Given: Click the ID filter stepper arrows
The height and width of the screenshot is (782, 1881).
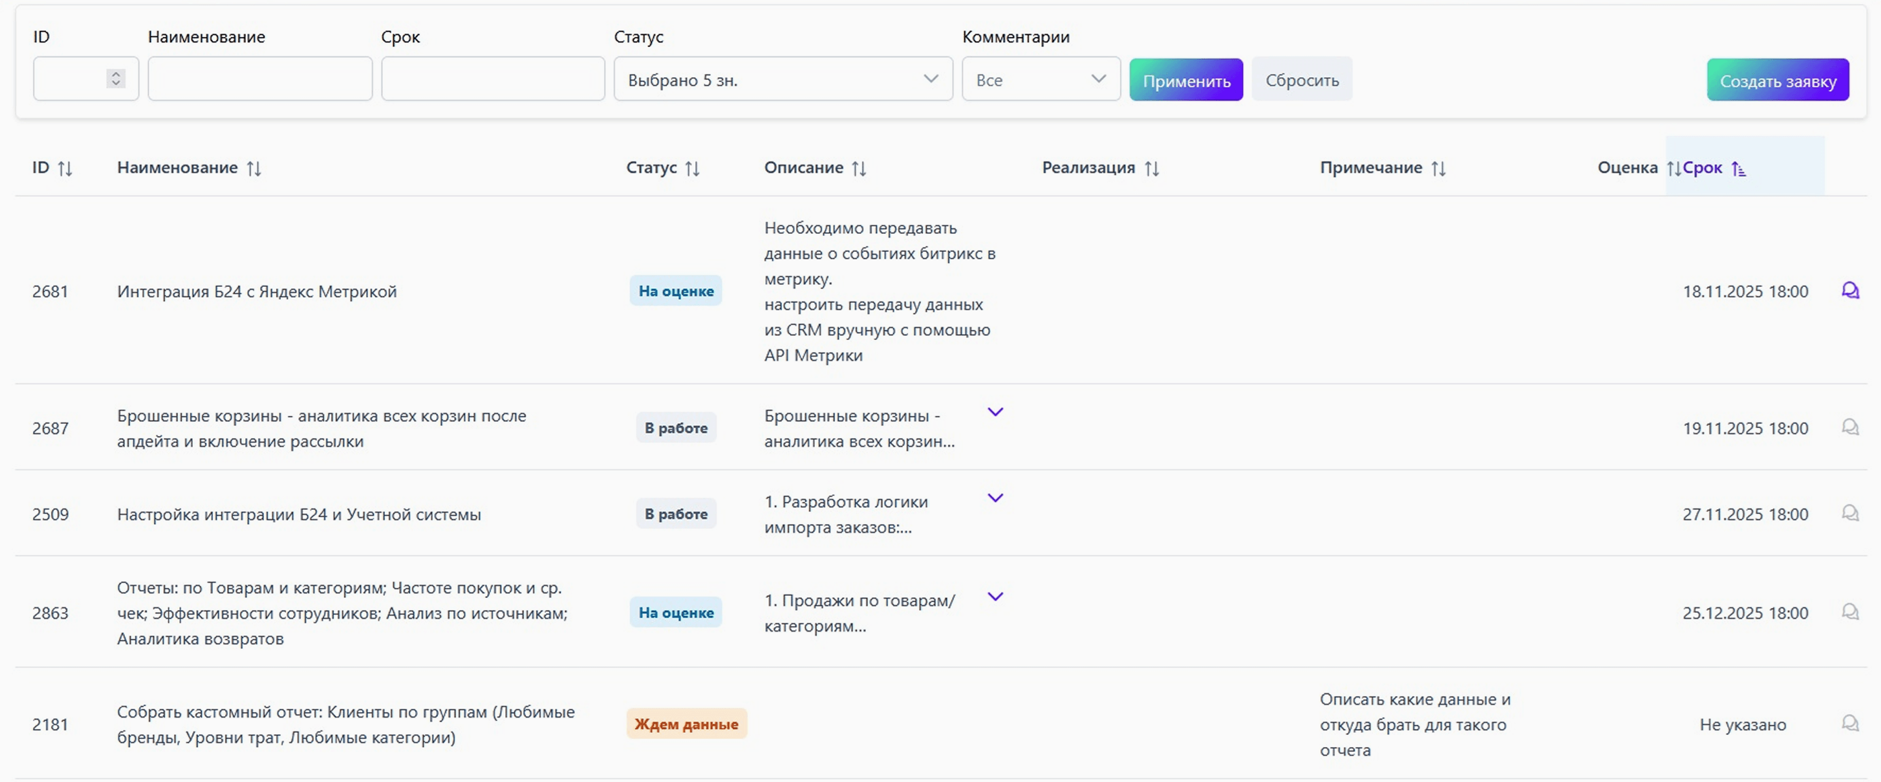Looking at the screenshot, I should click(116, 78).
